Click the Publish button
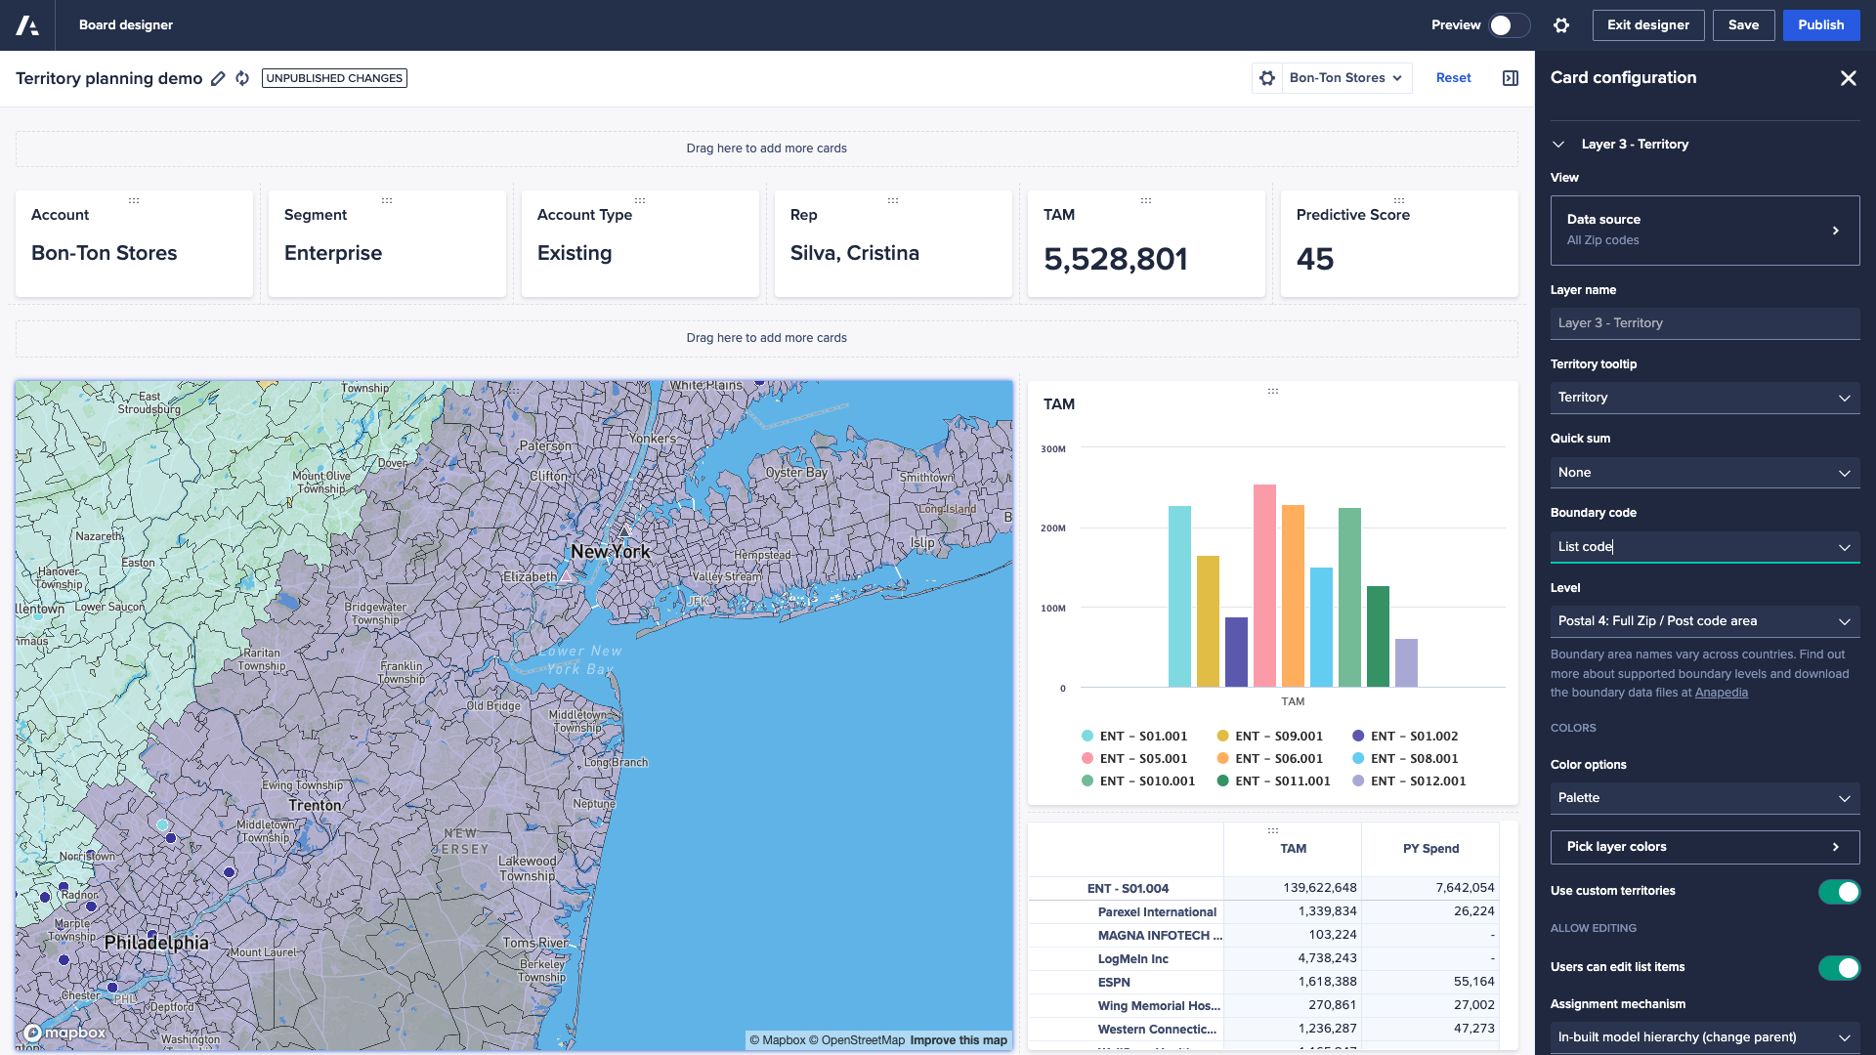The height and width of the screenshot is (1055, 1876). click(1820, 24)
